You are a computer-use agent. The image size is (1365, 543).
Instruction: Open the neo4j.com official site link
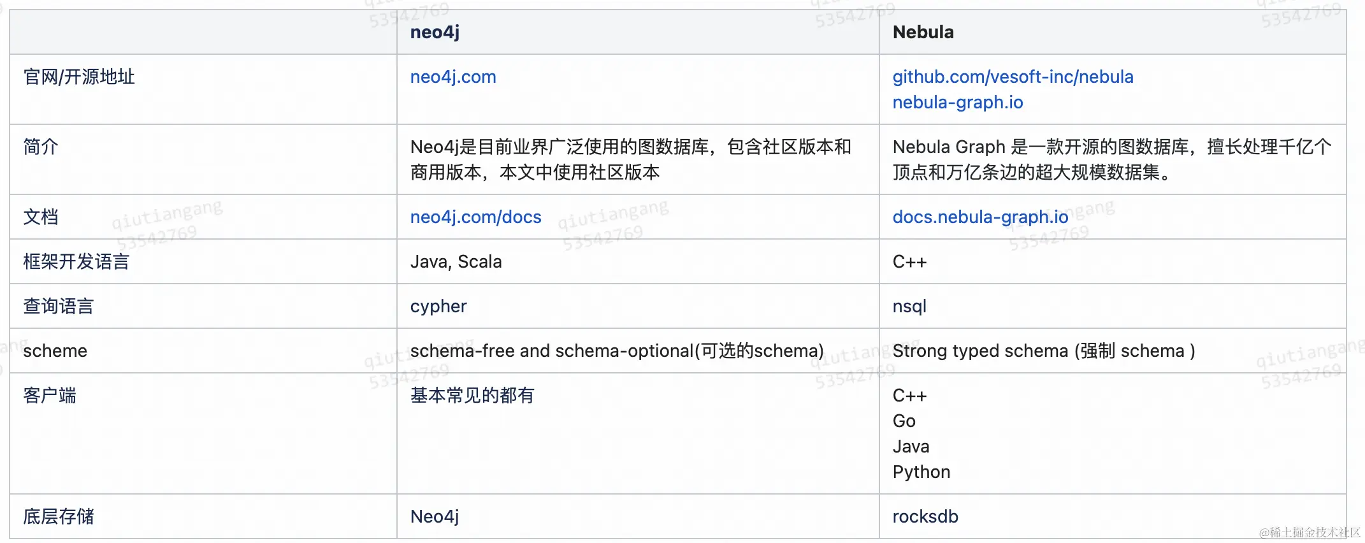453,77
